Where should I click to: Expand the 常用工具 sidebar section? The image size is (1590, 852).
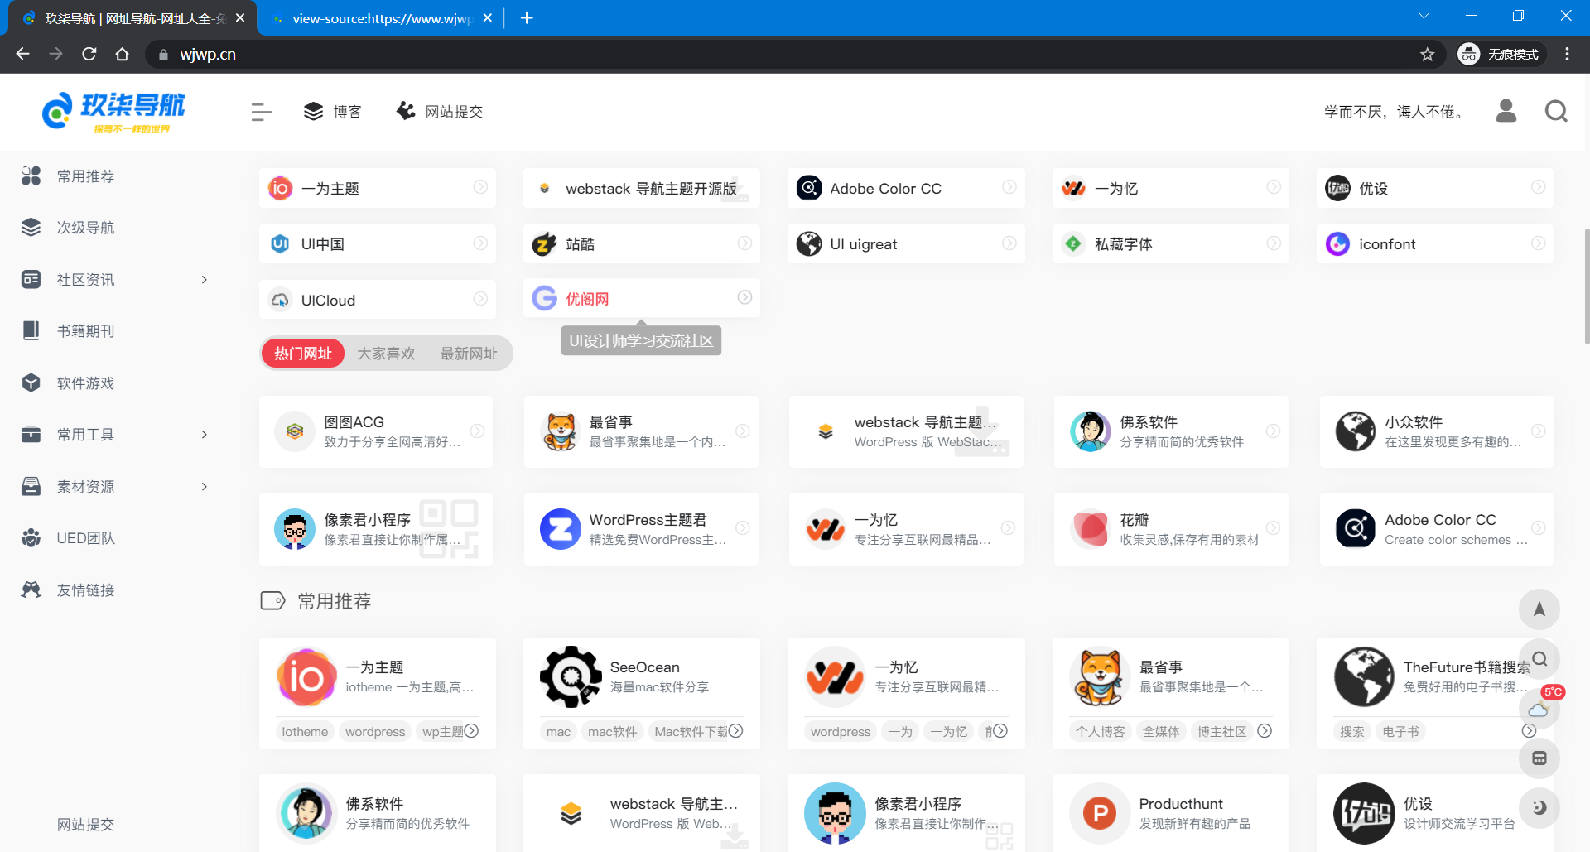coord(204,434)
